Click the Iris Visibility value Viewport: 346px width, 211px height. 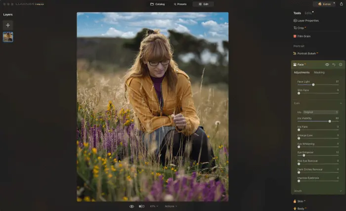(x=337, y=118)
